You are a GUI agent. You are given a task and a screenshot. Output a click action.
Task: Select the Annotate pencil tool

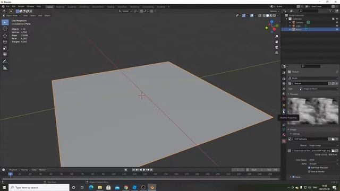tap(5, 62)
